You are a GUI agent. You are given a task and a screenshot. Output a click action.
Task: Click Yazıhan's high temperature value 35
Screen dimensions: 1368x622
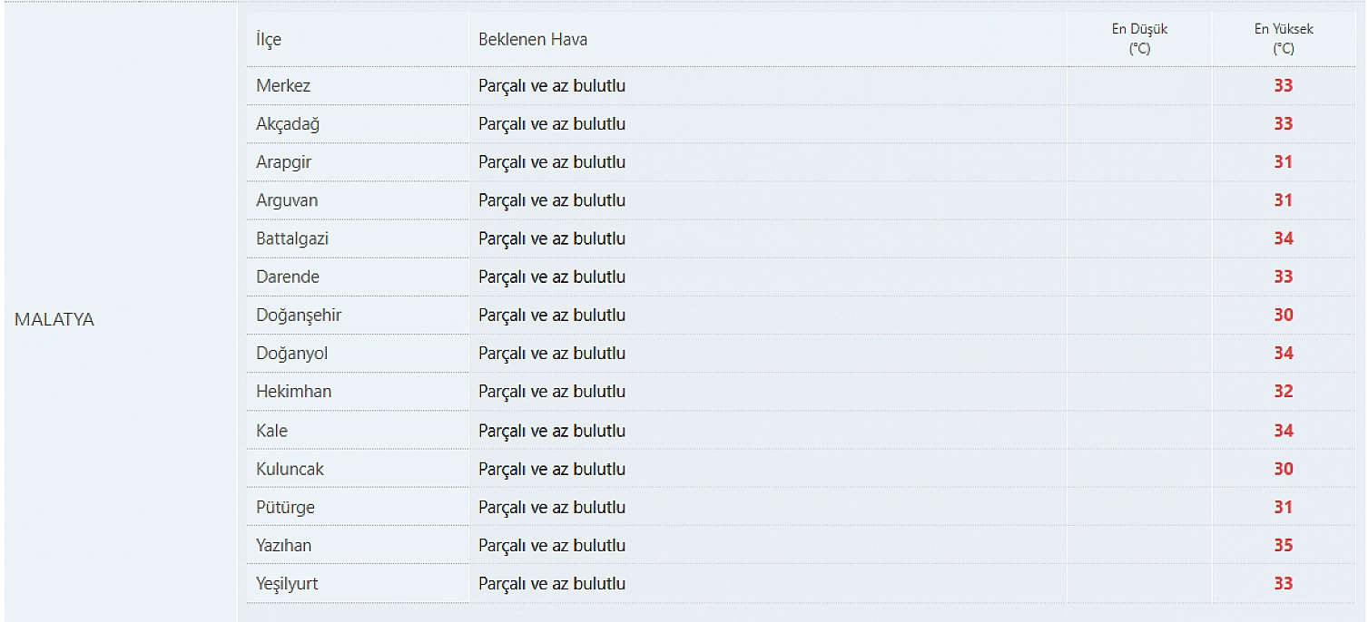click(1283, 546)
